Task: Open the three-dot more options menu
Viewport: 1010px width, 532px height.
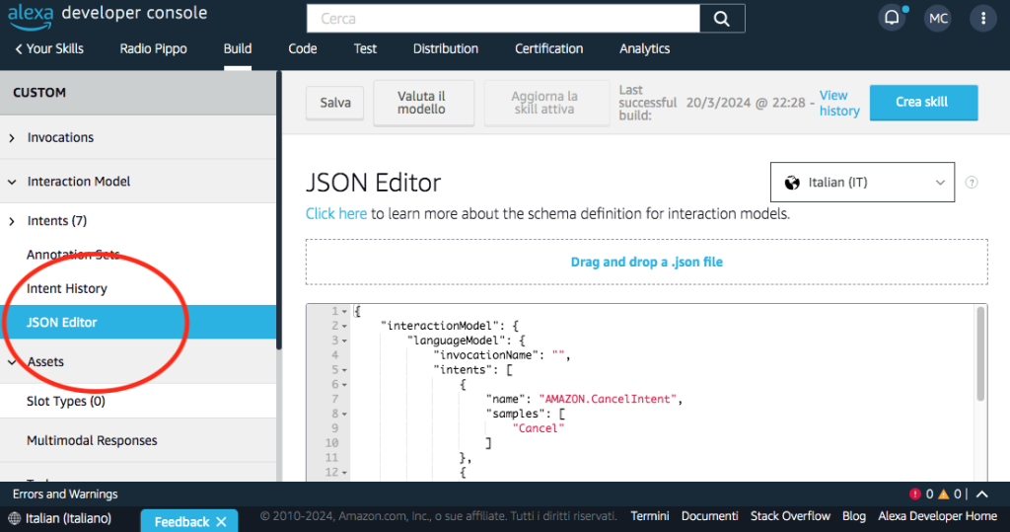Action: [x=983, y=18]
